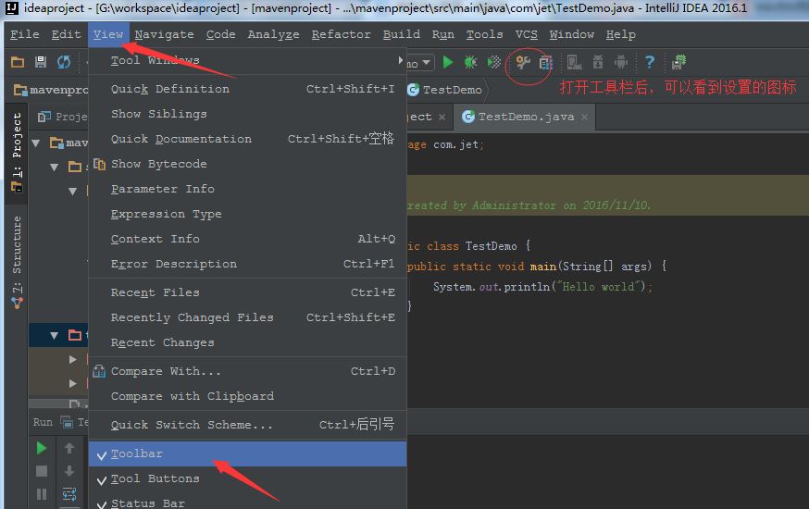Collapse the third-level tree arrow below src
The height and width of the screenshot is (509, 809).
[73, 192]
